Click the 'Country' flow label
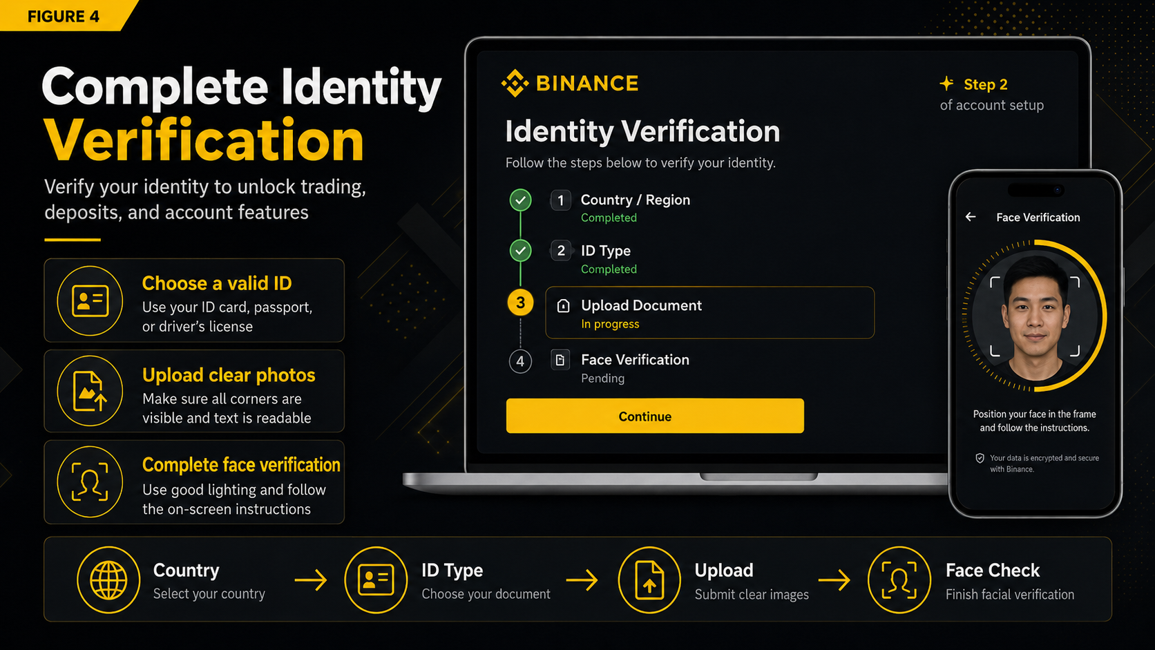This screenshot has width=1155, height=650. 187,571
